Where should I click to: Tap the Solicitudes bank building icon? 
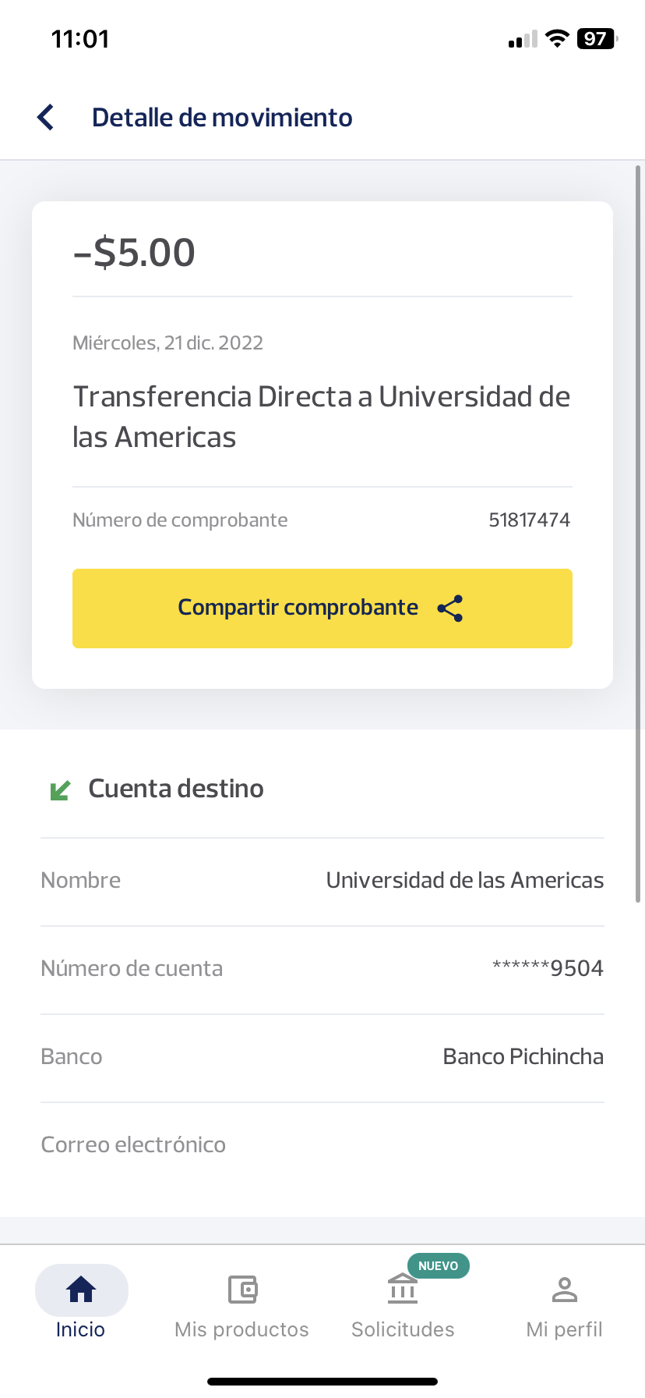(403, 1290)
